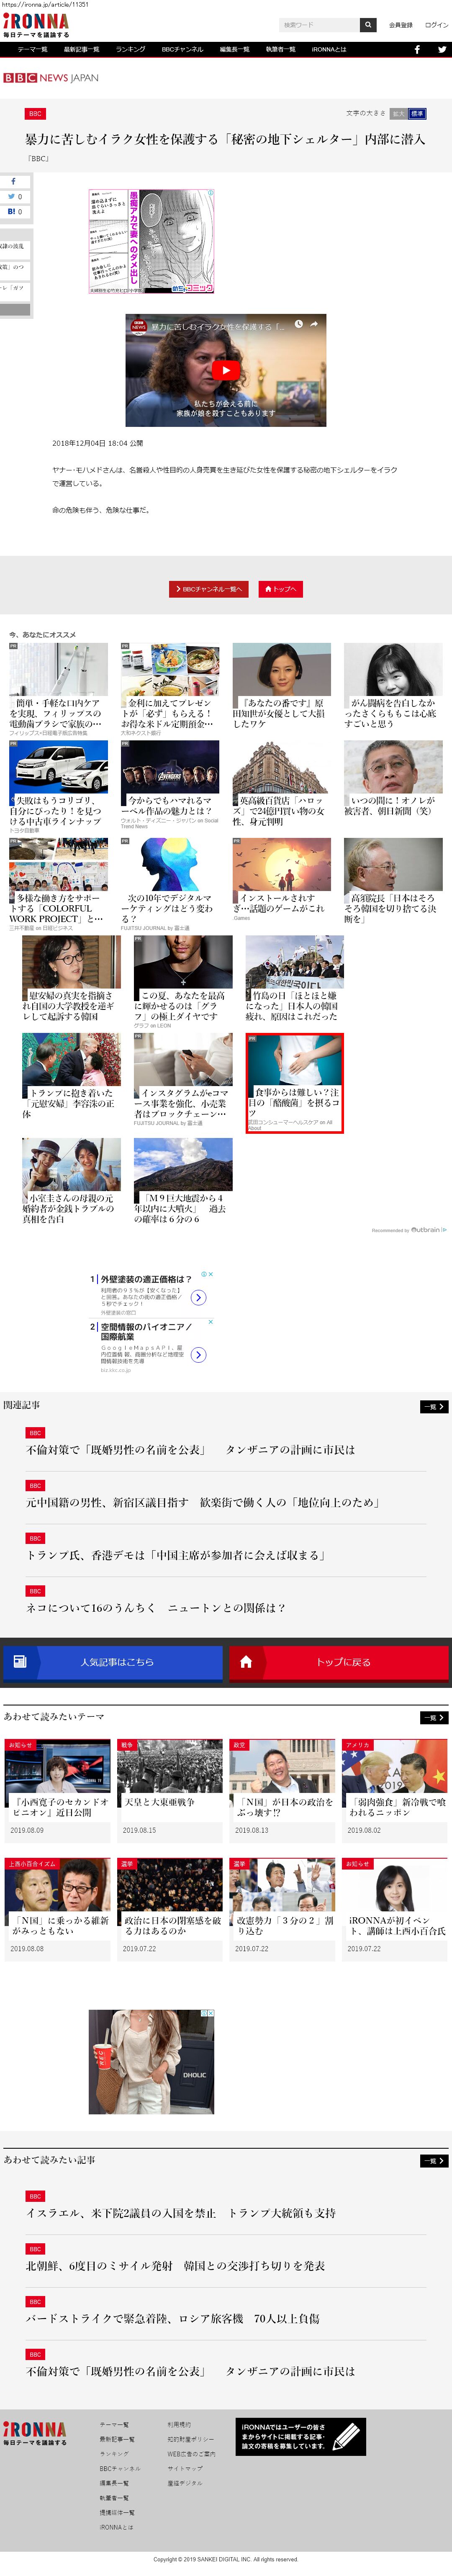Type in the 検索ワード search field

click(319, 25)
